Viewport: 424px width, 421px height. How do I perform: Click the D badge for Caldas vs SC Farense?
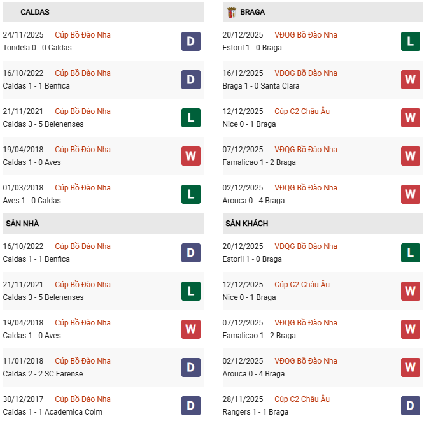point(191,367)
